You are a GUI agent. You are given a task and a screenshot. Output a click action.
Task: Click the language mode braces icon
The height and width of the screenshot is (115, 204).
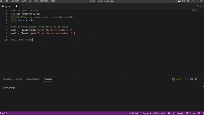tap(169, 113)
